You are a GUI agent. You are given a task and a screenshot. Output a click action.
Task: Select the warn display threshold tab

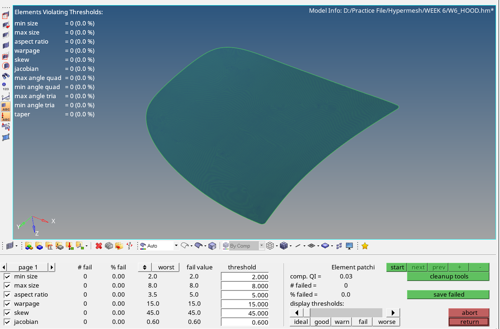[x=342, y=322]
